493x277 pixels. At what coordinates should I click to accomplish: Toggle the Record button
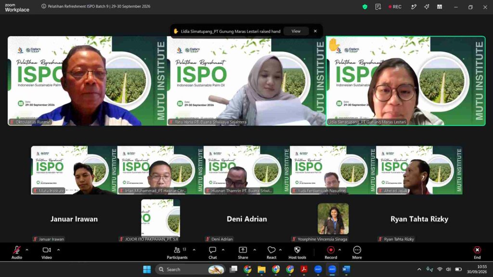[x=331, y=253]
